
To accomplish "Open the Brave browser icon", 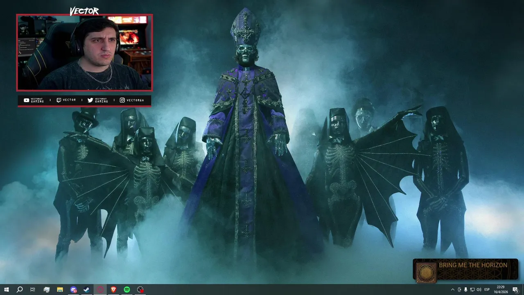I will [113, 290].
